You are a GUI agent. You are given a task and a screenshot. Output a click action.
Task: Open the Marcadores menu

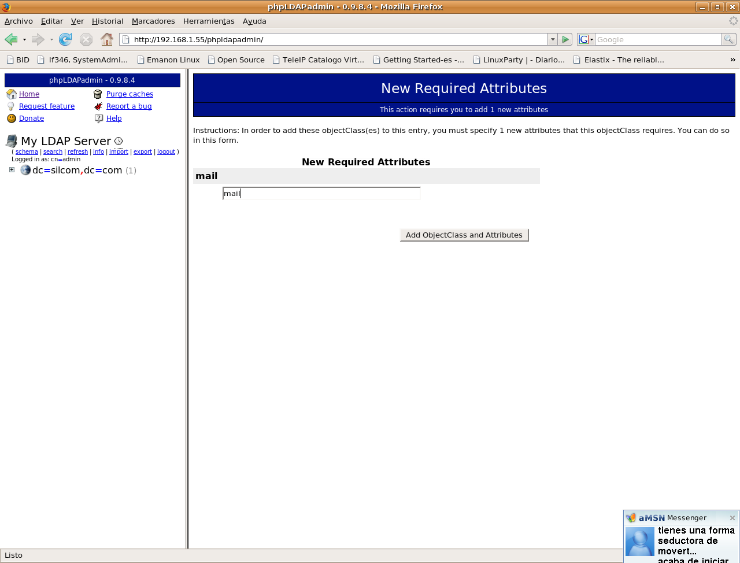pyautogui.click(x=153, y=21)
